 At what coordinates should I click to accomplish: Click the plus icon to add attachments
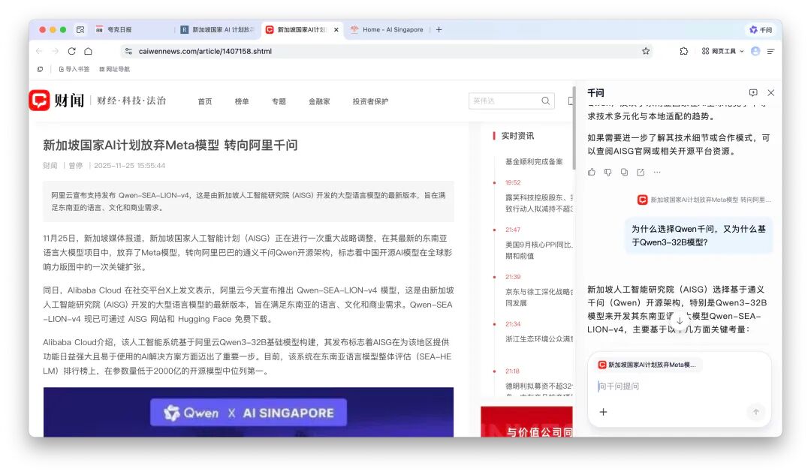(x=603, y=412)
